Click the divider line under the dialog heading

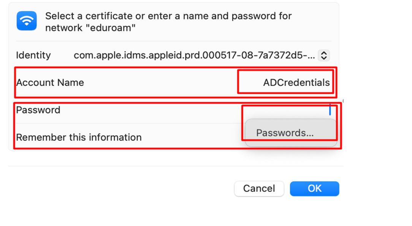(x=173, y=41)
